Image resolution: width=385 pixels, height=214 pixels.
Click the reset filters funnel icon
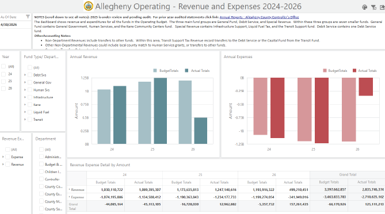pyautogui.click(x=373, y=7)
